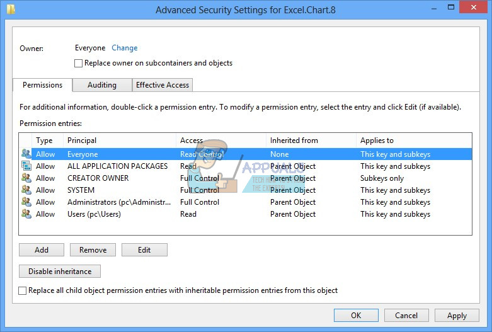Click the Edit button
The height and width of the screenshot is (332, 492).
tap(144, 250)
